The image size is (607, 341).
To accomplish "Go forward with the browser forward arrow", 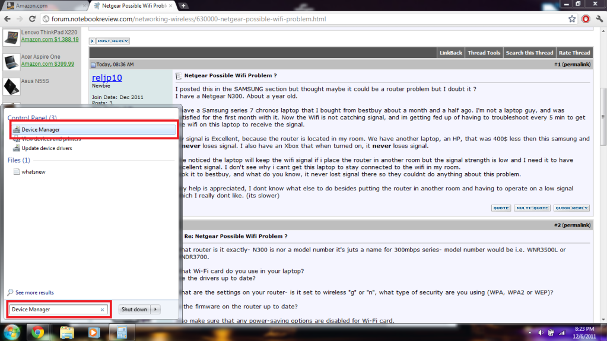I will click(20, 19).
